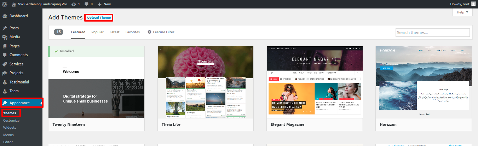Select the Theia Lite theme thumbnail
The image size is (478, 146).
205,82
